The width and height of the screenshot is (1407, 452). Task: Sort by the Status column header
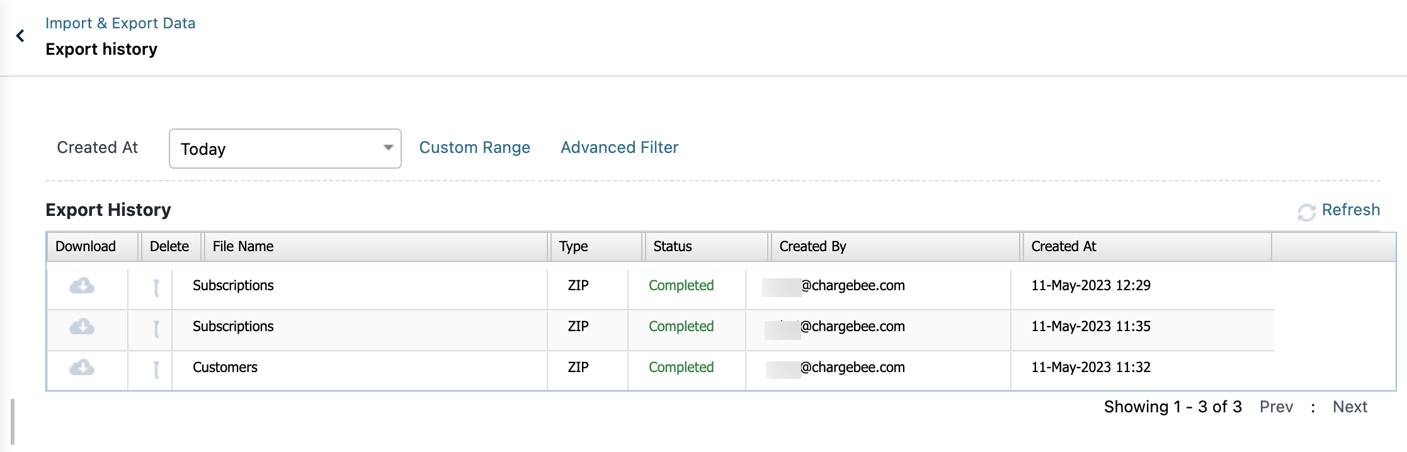point(672,247)
